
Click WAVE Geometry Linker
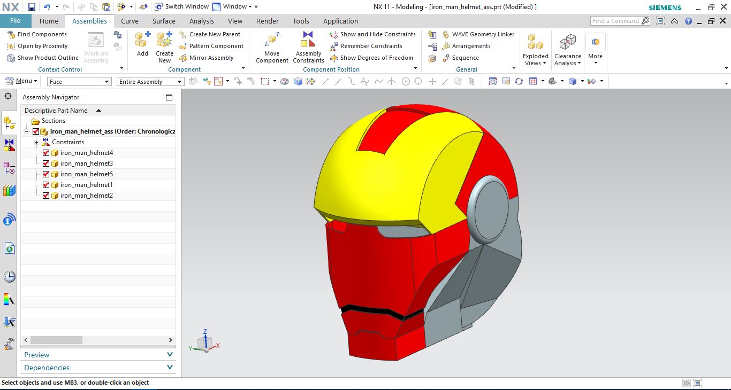click(478, 34)
